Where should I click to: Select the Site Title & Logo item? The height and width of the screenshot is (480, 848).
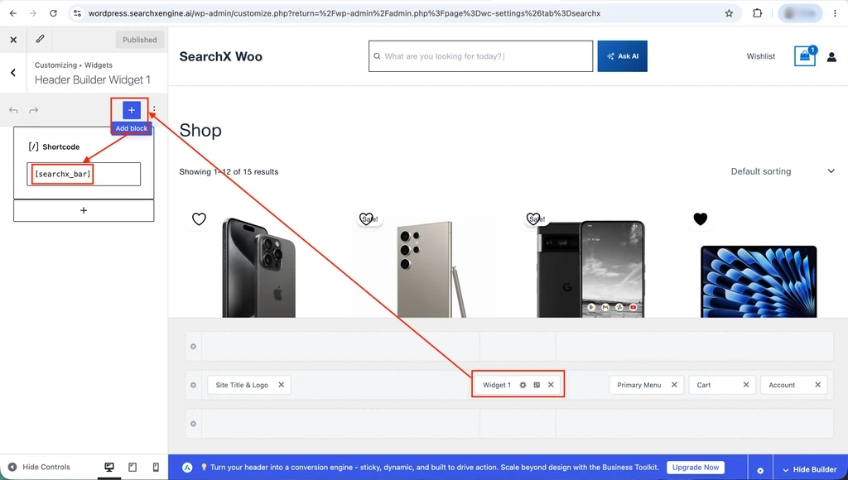[x=242, y=385]
